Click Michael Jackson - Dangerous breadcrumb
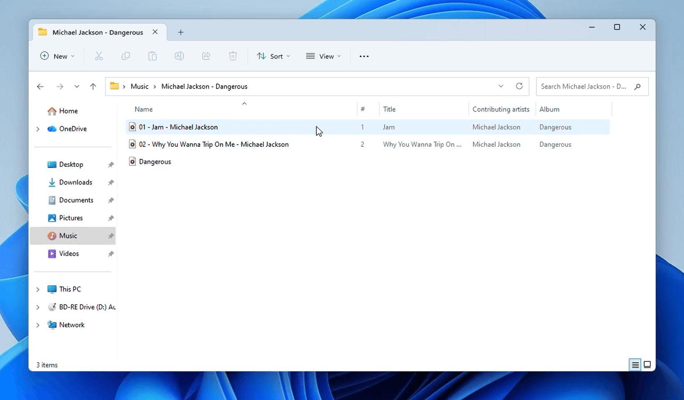The height and width of the screenshot is (400, 684). [x=204, y=86]
